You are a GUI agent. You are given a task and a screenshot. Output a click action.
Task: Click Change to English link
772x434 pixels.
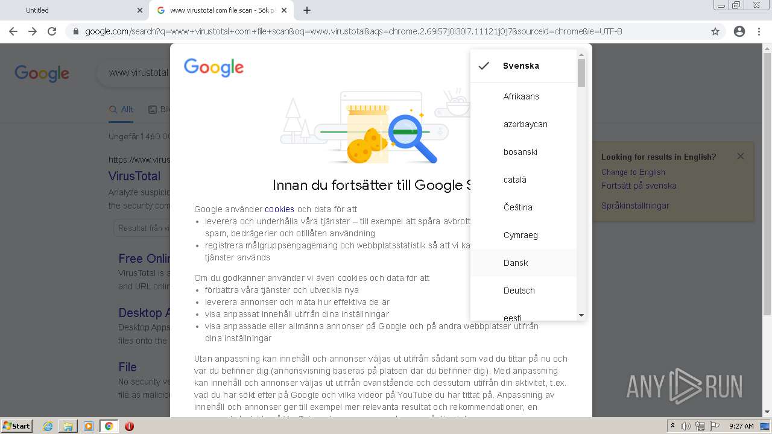pyautogui.click(x=633, y=172)
